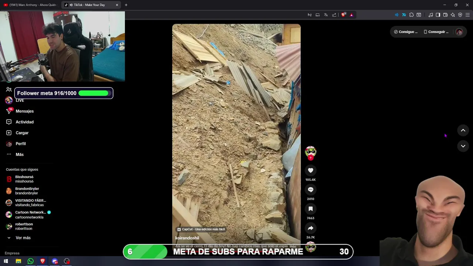Screen dimensions: 473x266
Task: Click the crossed-out antenna icon in address bar
Action: click(x=310, y=15)
